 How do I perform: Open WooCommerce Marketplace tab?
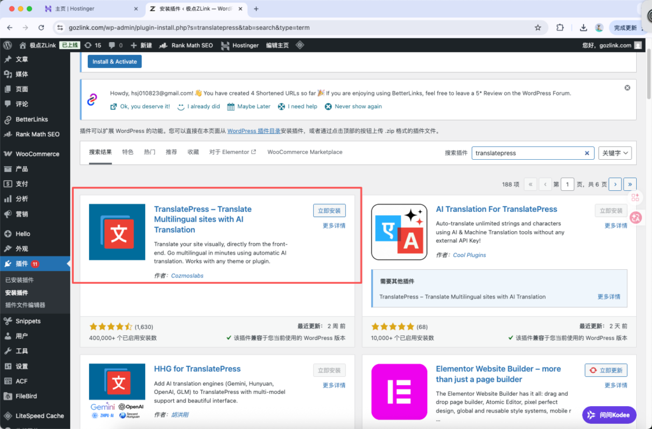tap(305, 152)
